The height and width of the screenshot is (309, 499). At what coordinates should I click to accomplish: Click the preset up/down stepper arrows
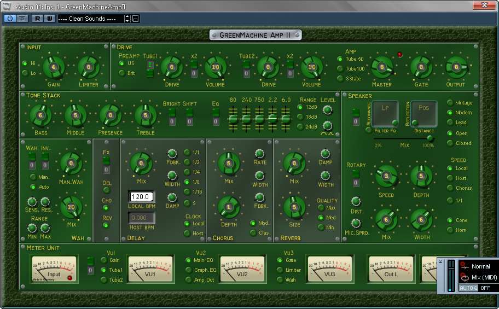(127, 19)
